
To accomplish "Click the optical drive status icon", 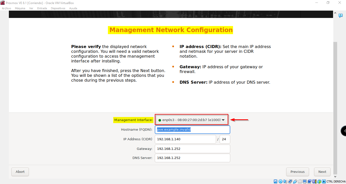I will coord(280,181).
